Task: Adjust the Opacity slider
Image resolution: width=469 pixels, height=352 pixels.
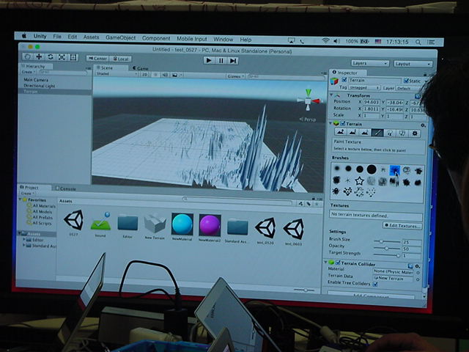Action: (x=387, y=249)
